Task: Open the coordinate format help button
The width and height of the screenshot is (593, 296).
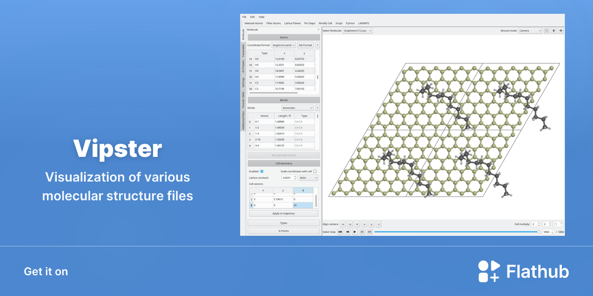Action: tap(318, 45)
